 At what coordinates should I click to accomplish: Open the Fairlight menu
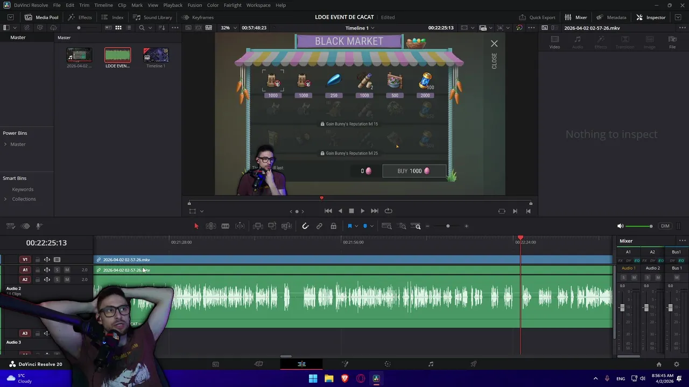(233, 5)
